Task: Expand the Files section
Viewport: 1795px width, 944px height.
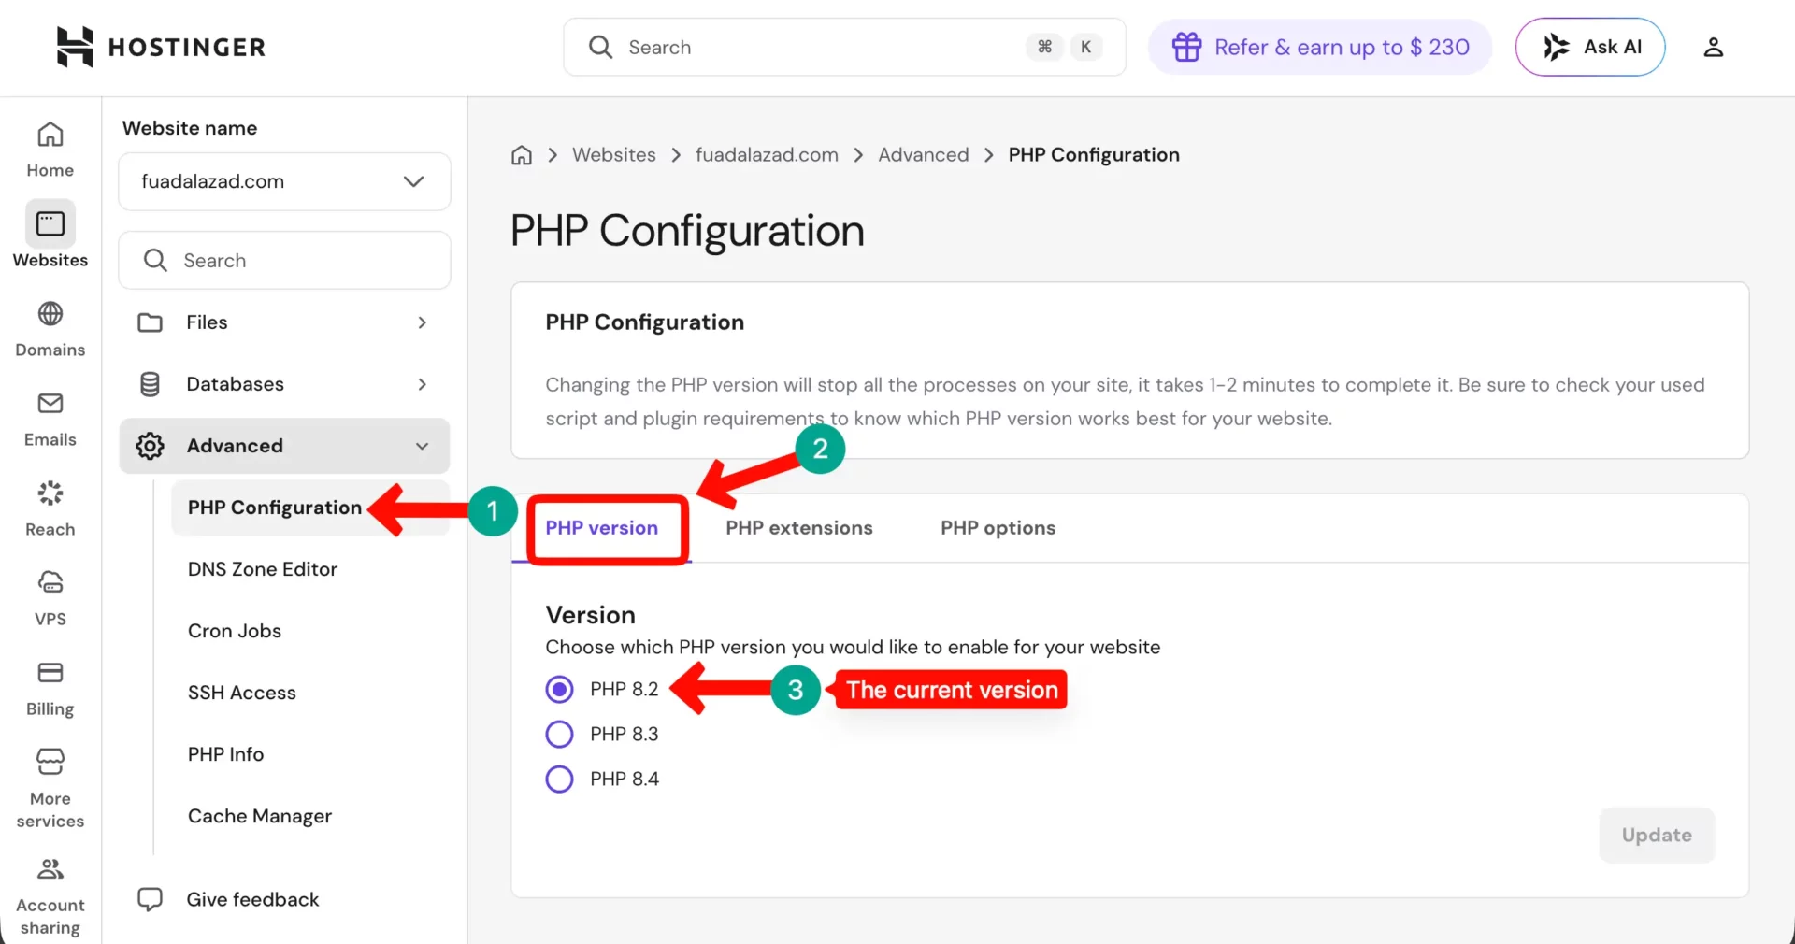Action: (283, 322)
